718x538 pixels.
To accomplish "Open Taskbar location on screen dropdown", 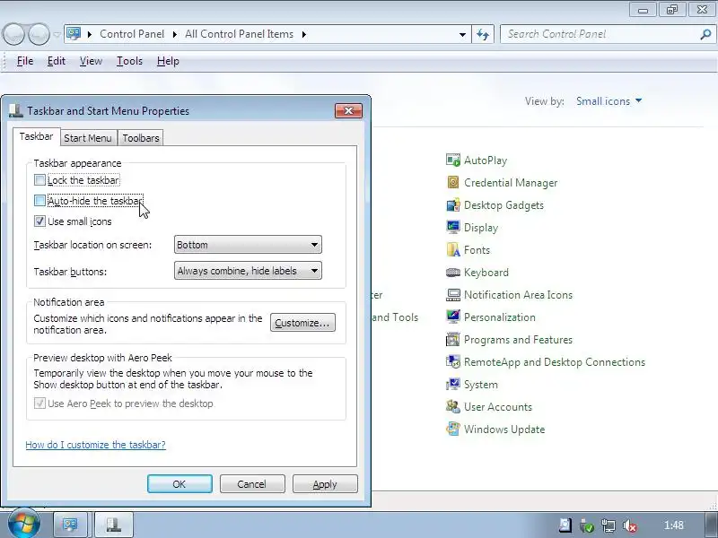I will pyautogui.click(x=248, y=244).
